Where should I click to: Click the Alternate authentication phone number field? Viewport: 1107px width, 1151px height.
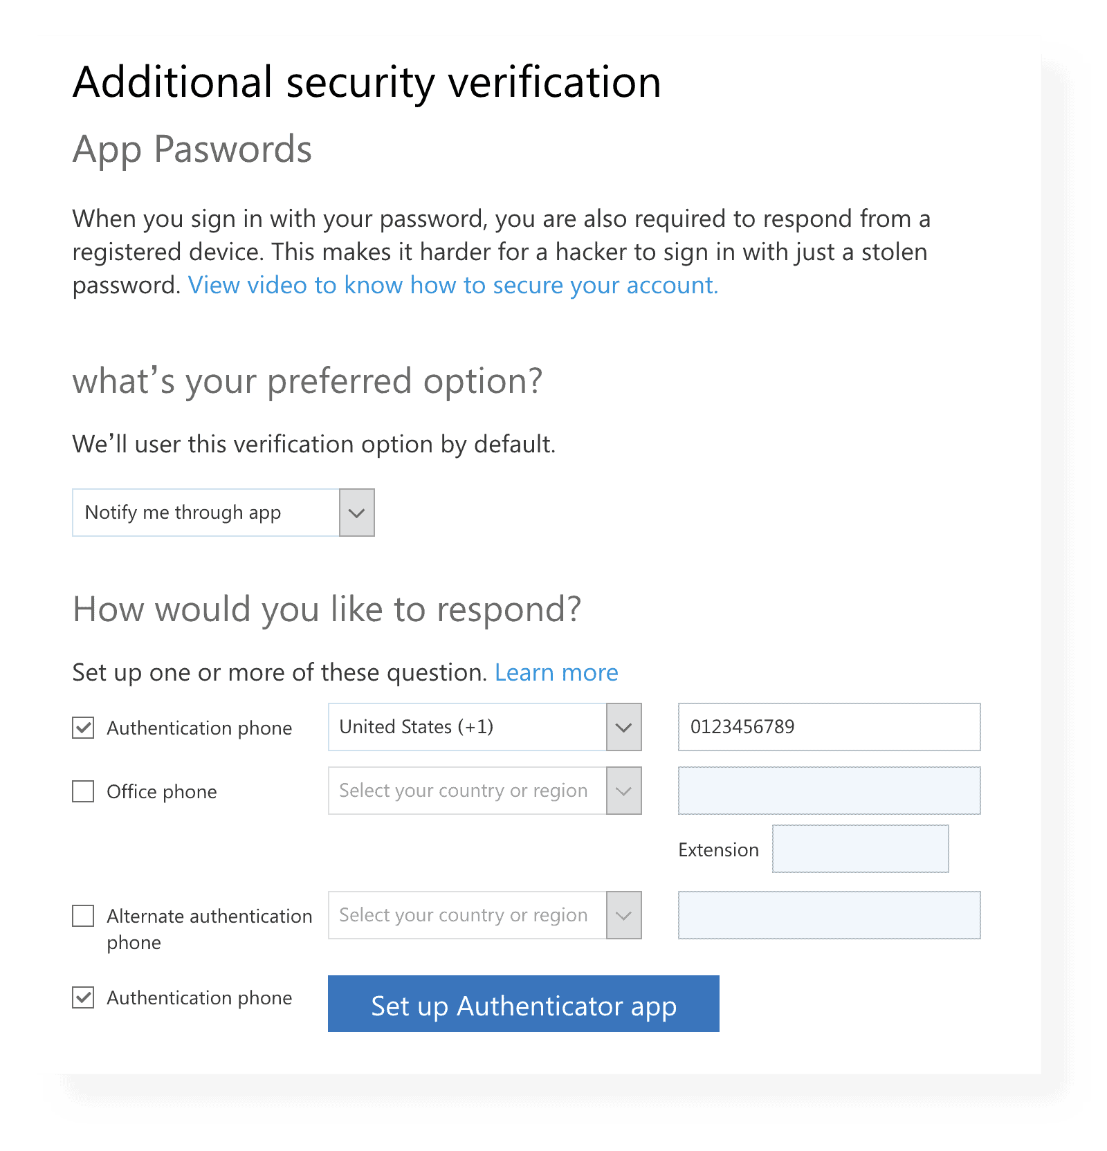829,915
